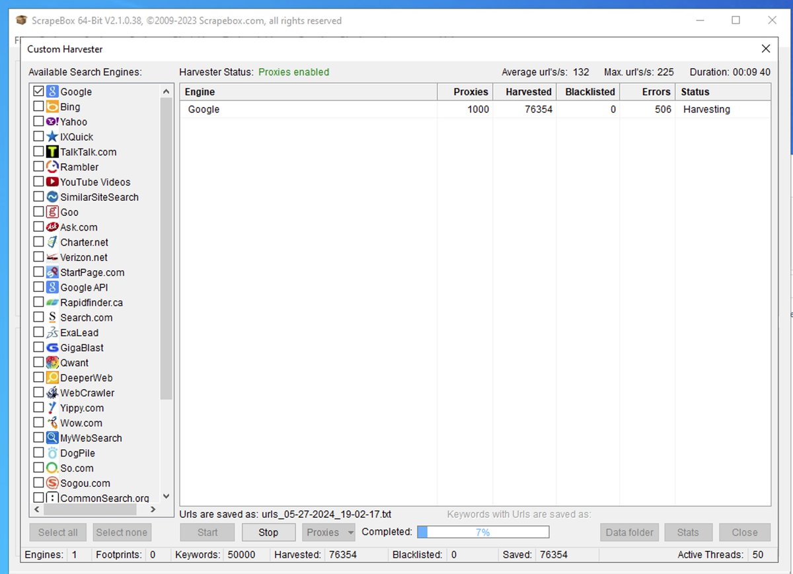
Task: Tick the Yahoo checkbox
Action: pyautogui.click(x=38, y=122)
